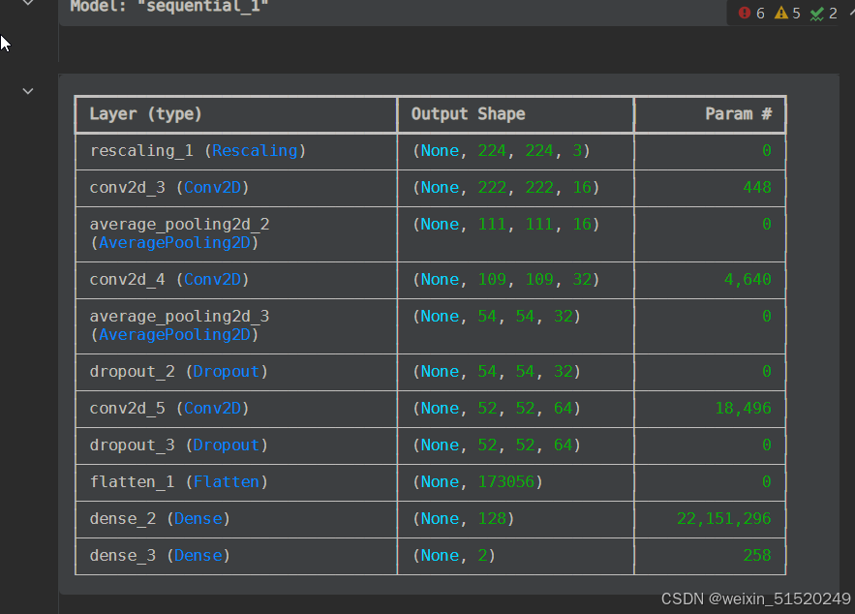855x614 pixels.
Task: Click the 18,496 parameter count for conv2d_5
Action: coord(743,409)
